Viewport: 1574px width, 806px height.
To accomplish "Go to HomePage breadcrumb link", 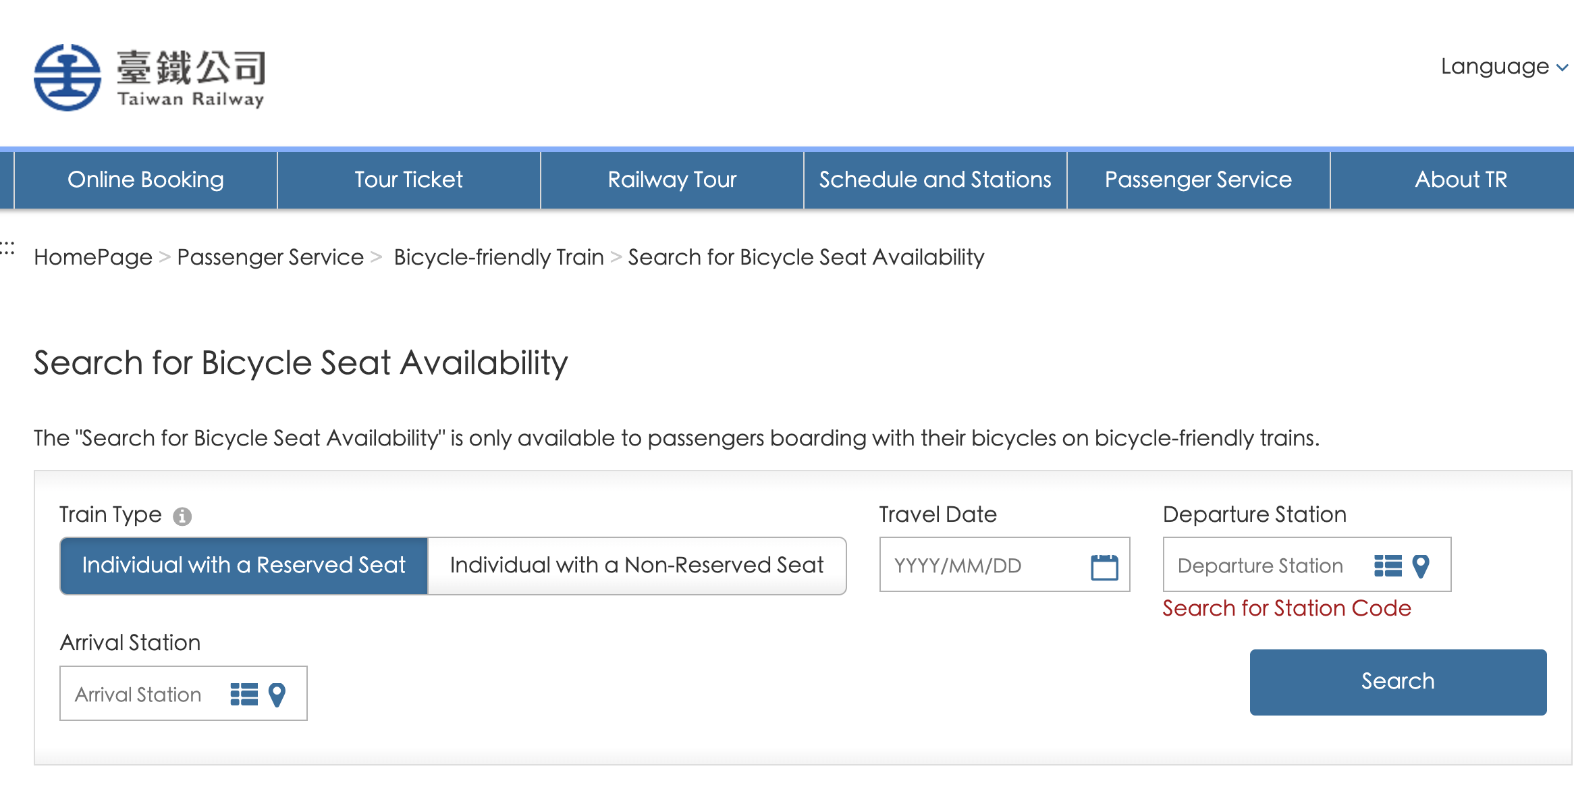I will pos(93,257).
